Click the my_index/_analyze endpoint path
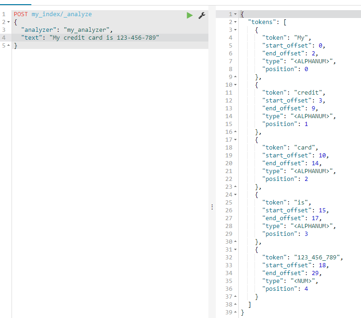The image size is (361, 318). click(x=62, y=14)
